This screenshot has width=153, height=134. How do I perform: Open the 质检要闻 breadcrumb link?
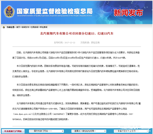(44, 27)
